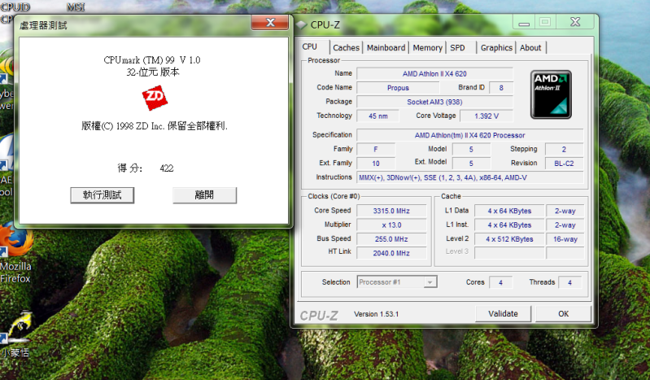Click the processor Name field
650x380 pixels.
pyautogui.click(x=434, y=73)
